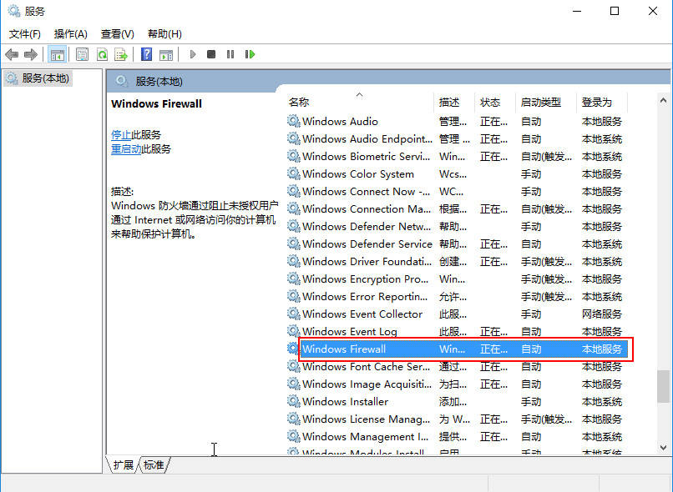Stop the service via the stop toolbar icon
The image size is (673, 492).
(x=211, y=53)
